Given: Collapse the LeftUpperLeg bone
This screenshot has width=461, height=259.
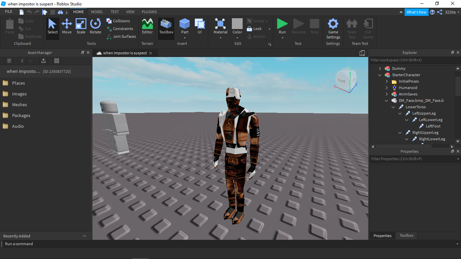Looking at the screenshot, I should point(400,113).
